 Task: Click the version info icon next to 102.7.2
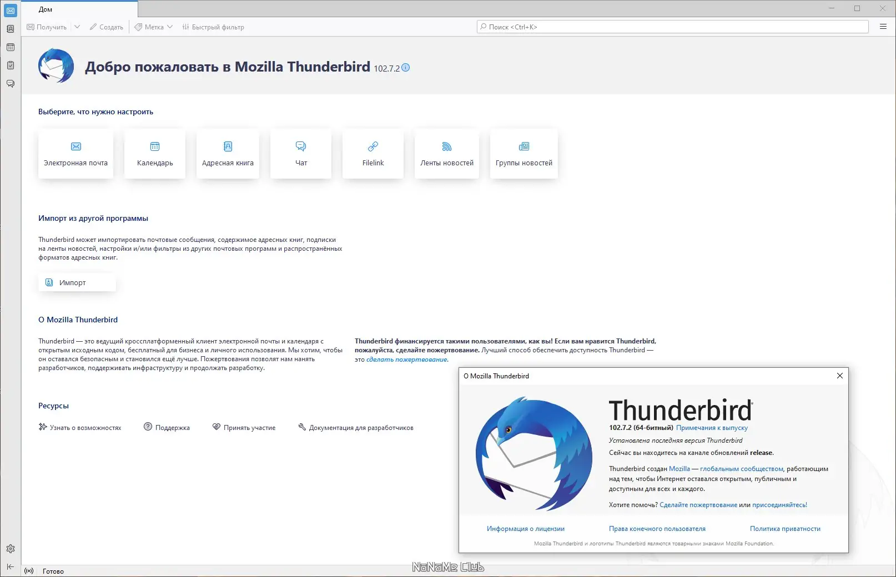[x=406, y=68]
